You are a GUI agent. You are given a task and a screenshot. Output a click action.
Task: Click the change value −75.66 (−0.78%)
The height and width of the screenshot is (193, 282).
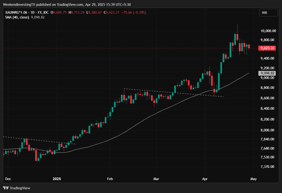pos(134,12)
